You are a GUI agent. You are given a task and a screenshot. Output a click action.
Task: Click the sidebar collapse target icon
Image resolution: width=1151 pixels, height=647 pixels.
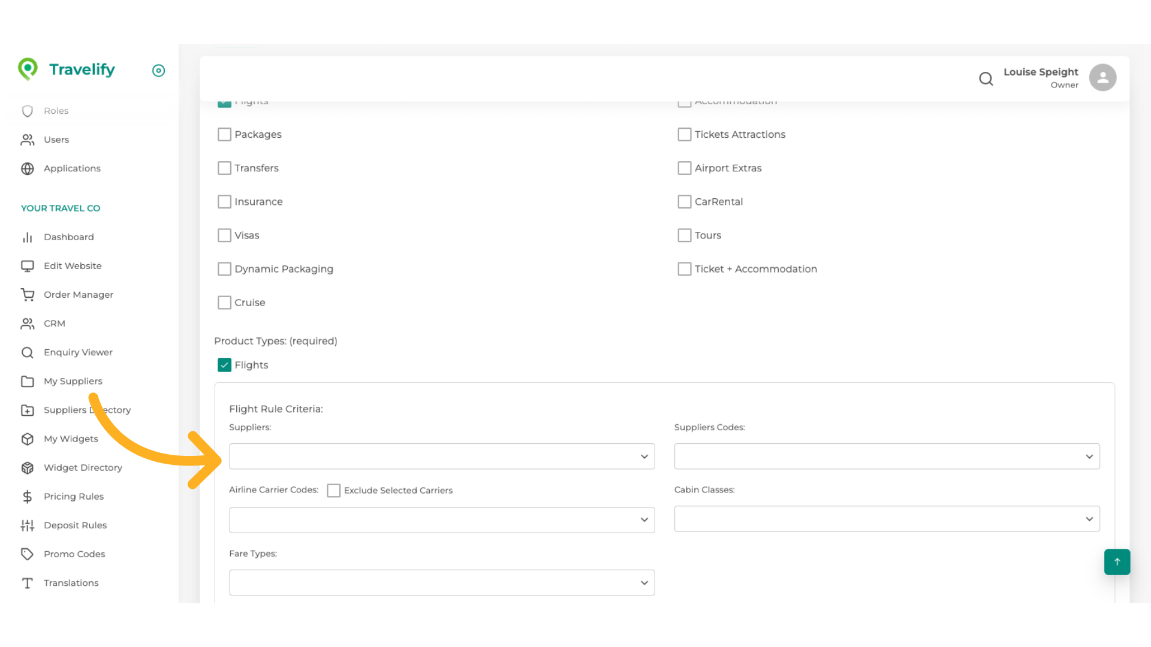click(158, 71)
